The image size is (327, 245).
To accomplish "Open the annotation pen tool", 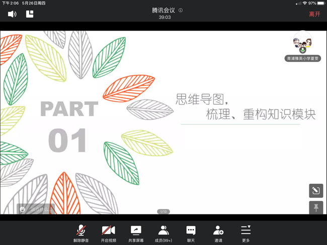I will pos(316,191).
